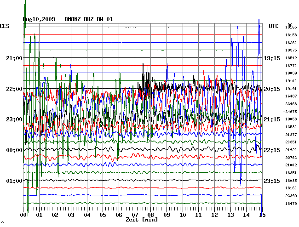Click the minute tick label "04"
299x227 pixels.
pos(87,215)
